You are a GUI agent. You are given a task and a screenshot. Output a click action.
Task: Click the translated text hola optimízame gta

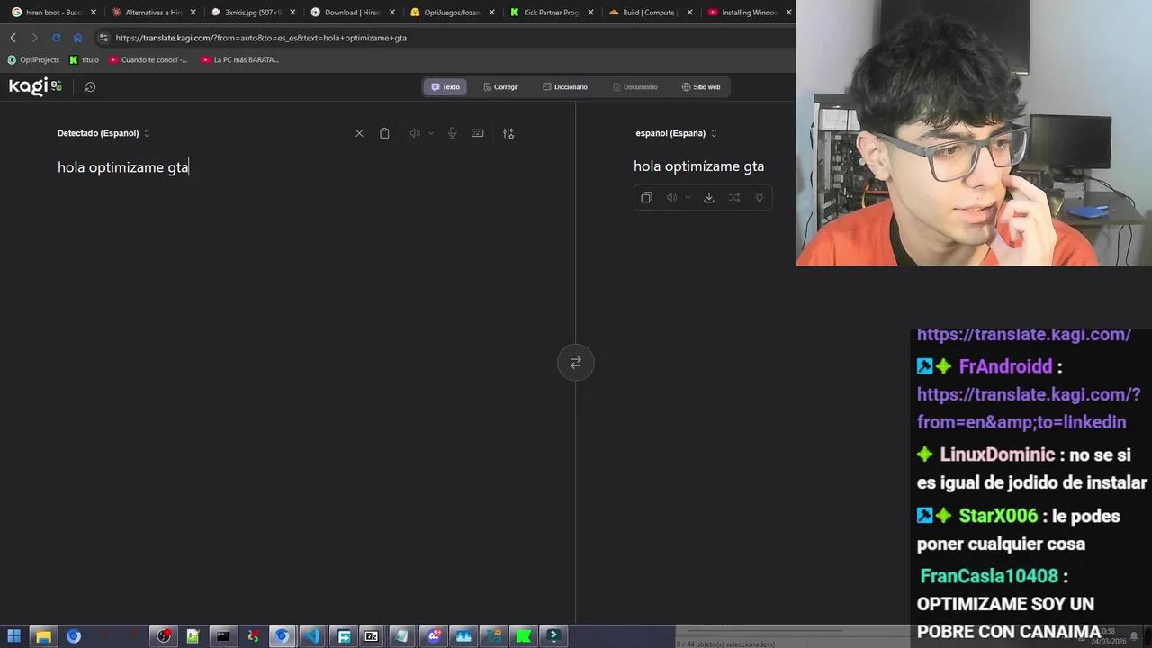pos(699,166)
